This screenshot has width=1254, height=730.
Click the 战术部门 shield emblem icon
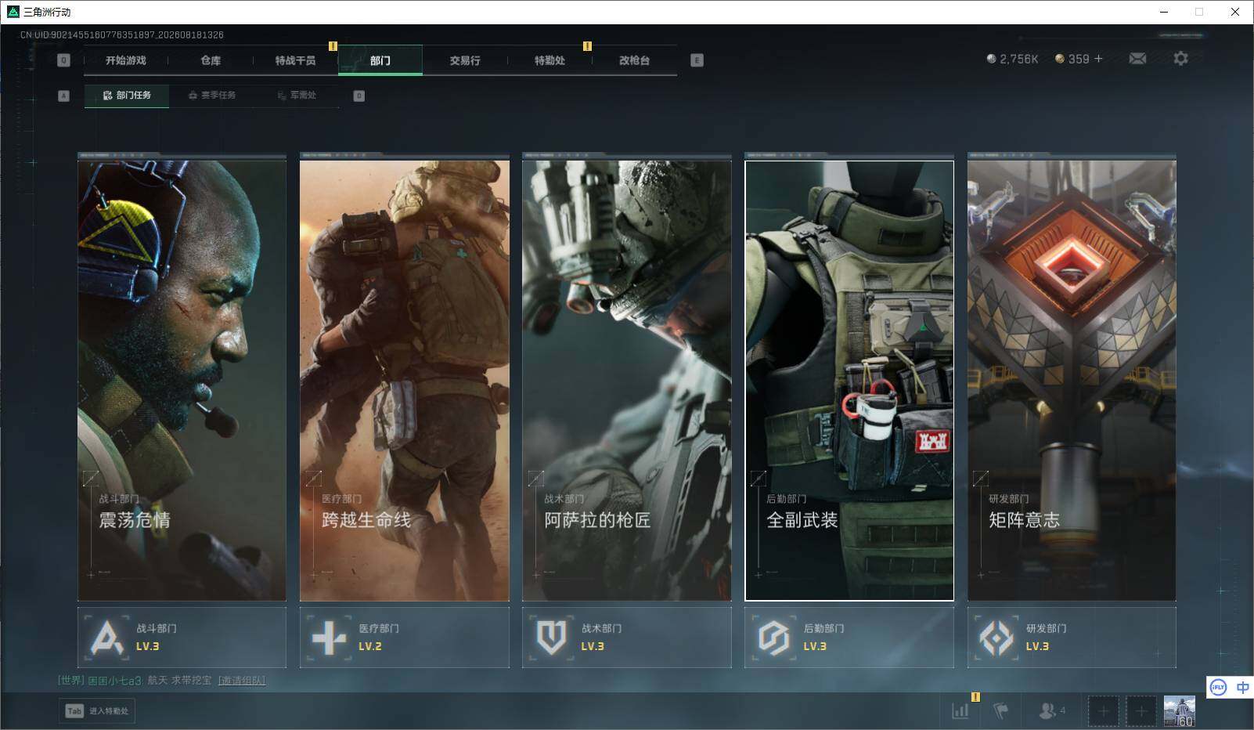tap(551, 638)
